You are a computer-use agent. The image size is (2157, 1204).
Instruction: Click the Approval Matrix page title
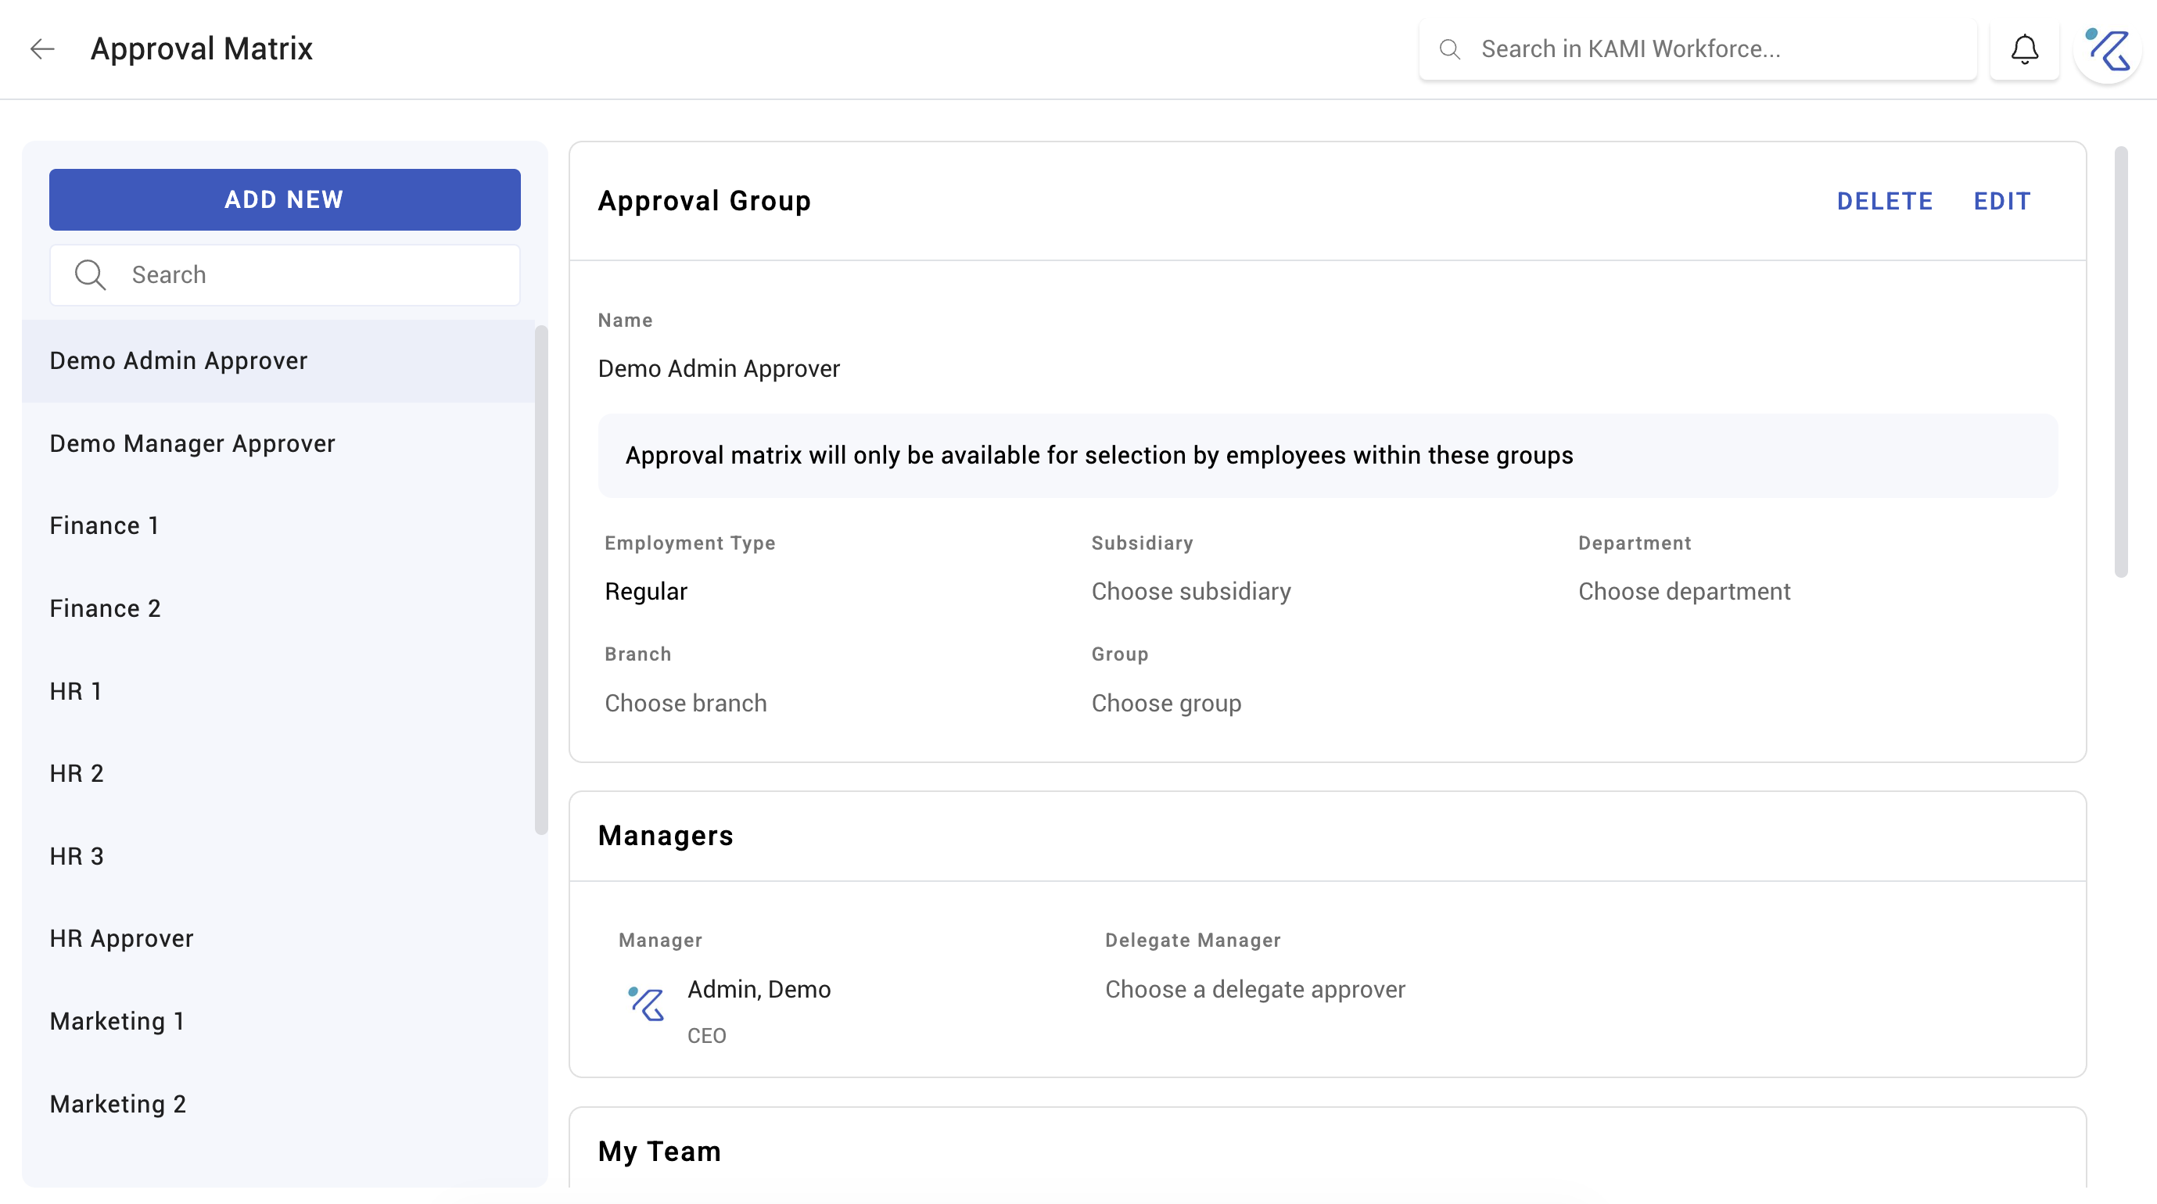click(201, 48)
